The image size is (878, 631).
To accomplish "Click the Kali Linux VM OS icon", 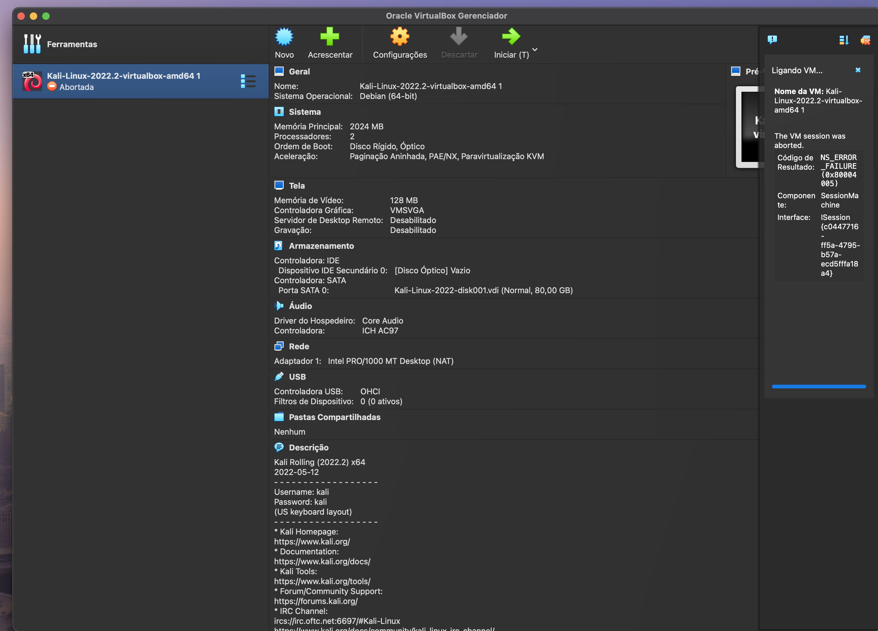I will (x=32, y=81).
